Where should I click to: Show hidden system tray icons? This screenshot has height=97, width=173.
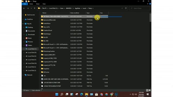(x=130, y=94)
